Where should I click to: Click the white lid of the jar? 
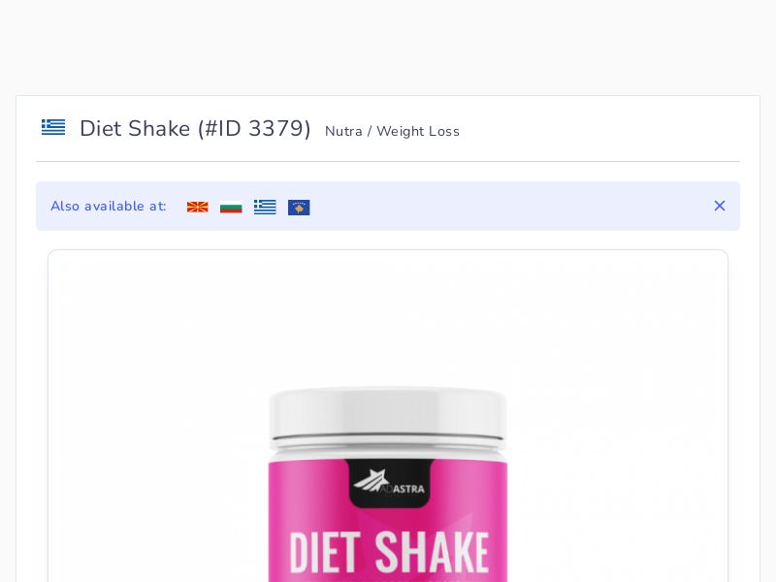point(388,415)
